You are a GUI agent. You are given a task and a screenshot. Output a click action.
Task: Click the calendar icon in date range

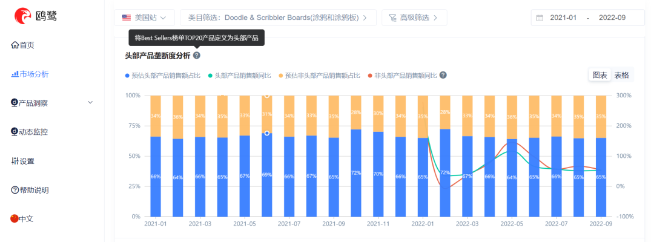[540, 18]
